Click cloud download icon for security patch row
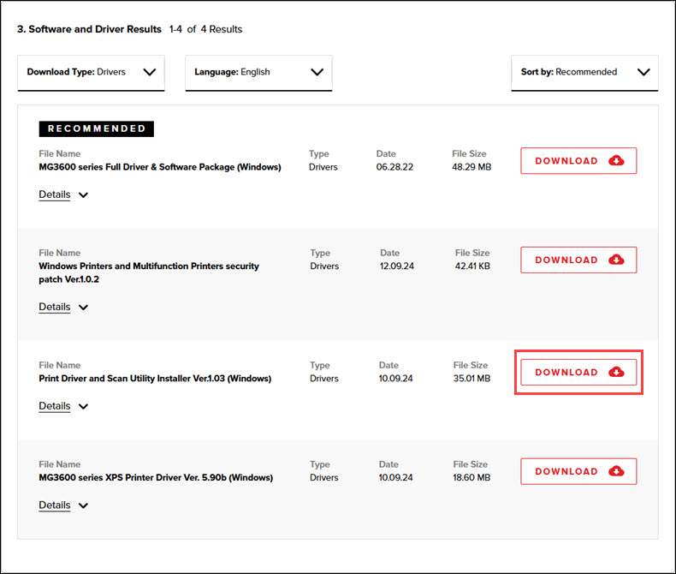This screenshot has width=676, height=574. (x=616, y=260)
